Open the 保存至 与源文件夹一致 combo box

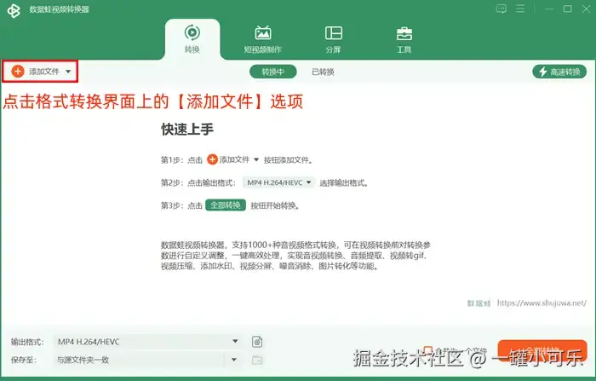(x=147, y=360)
